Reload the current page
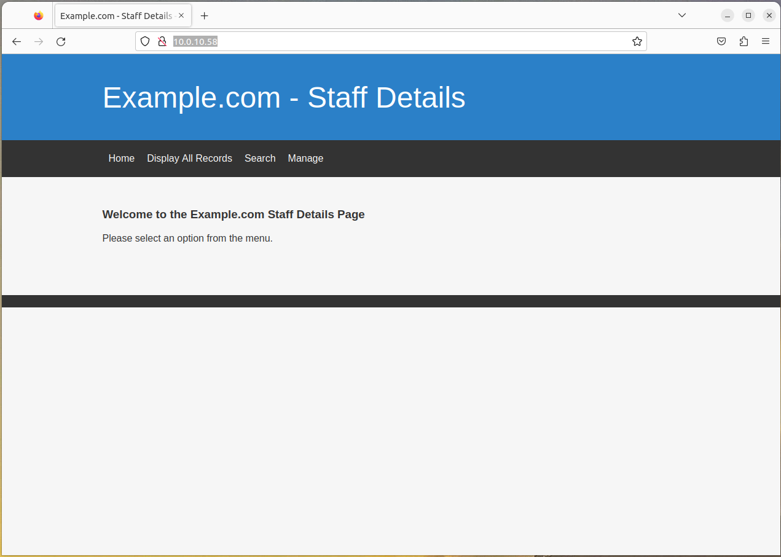The height and width of the screenshot is (557, 781). pyautogui.click(x=61, y=42)
